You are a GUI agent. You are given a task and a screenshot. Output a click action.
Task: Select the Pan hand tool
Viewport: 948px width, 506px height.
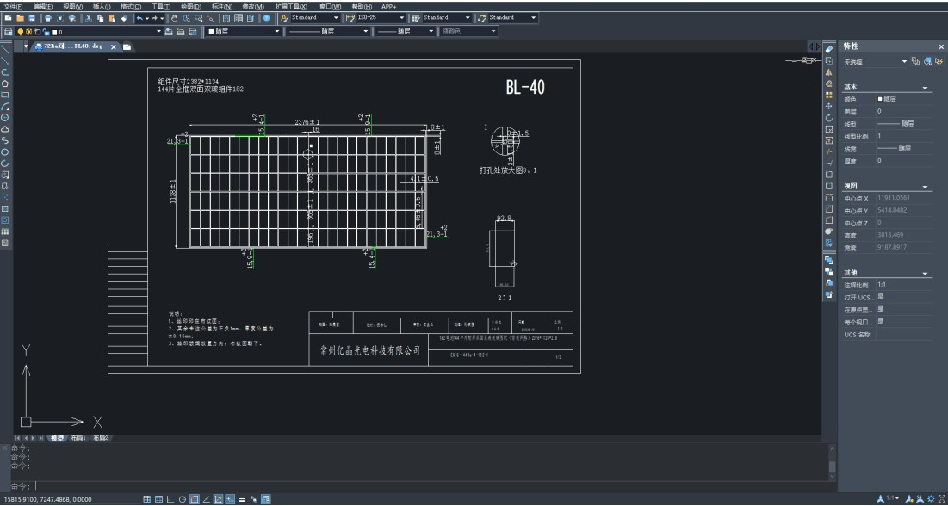[175, 18]
